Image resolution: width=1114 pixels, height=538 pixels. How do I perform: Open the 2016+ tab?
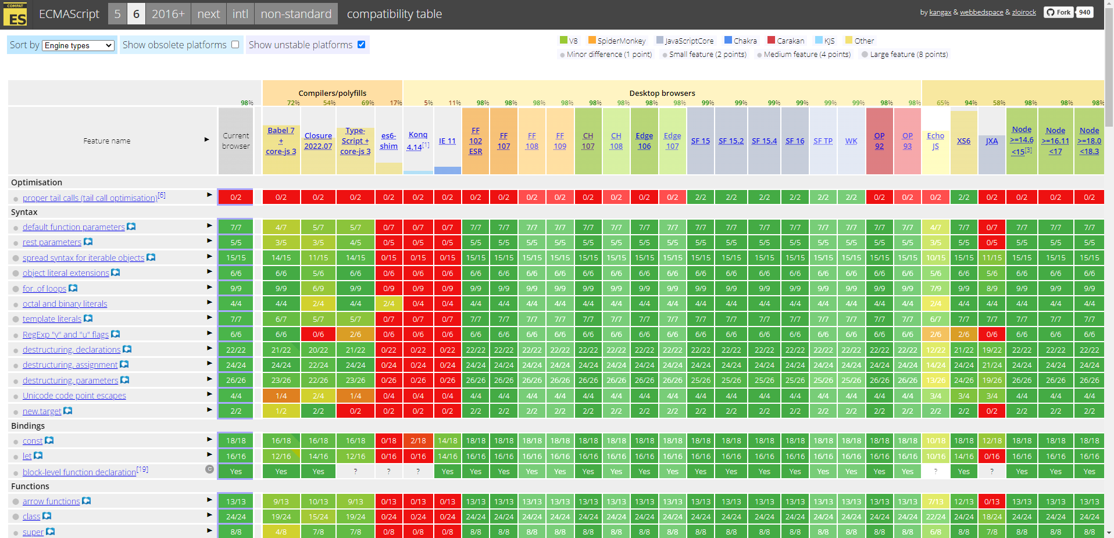[168, 14]
